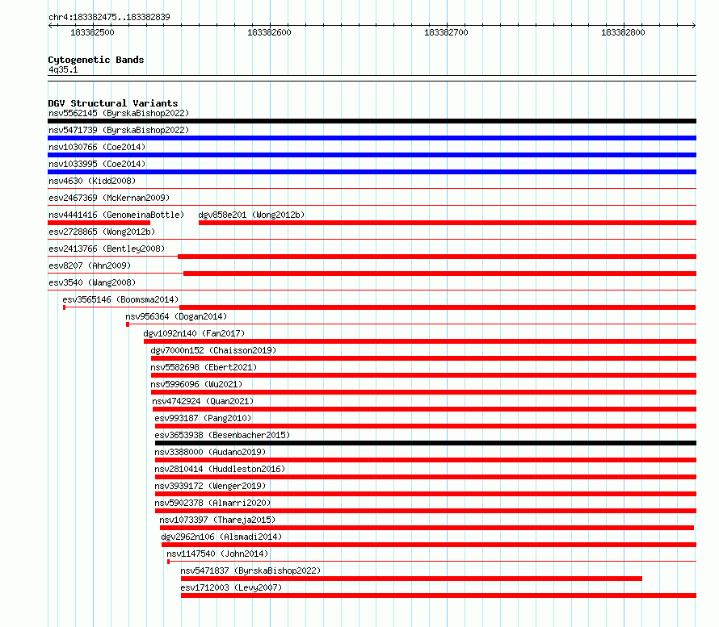Open variant nsv1033995 (Coe2014)
Viewport: 719px width, 627px height.
point(97,164)
